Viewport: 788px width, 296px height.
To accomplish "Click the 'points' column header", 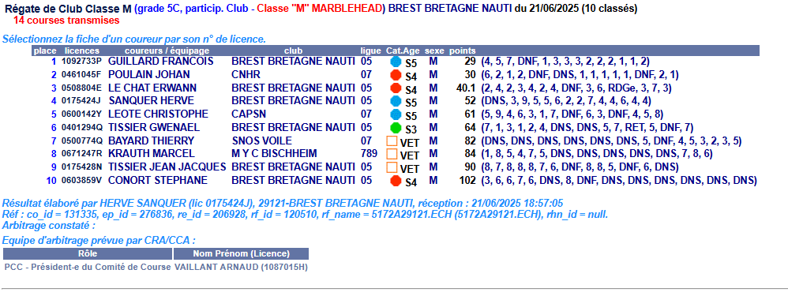I will tap(462, 51).
